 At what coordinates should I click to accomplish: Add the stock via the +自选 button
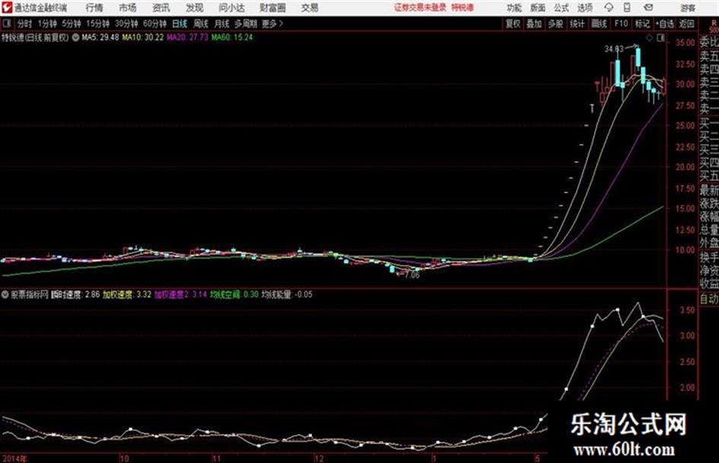[665, 24]
